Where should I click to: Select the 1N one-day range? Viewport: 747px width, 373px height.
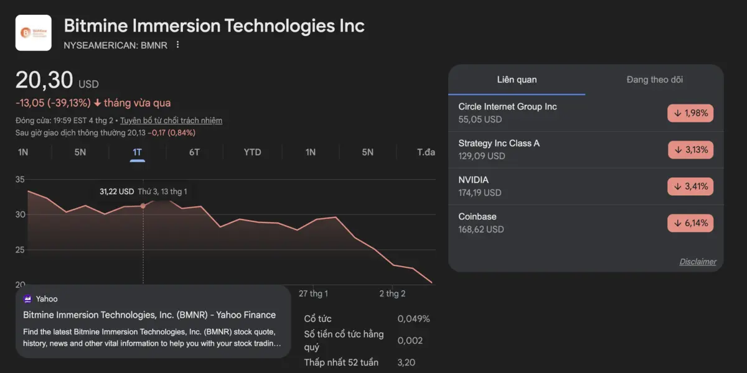click(x=23, y=152)
